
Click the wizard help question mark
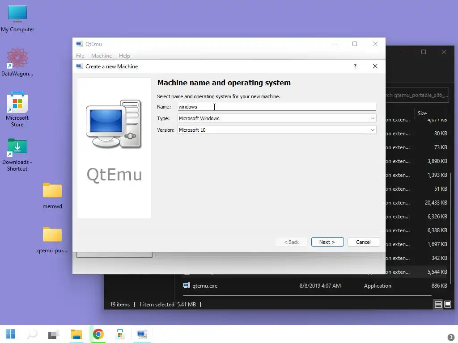click(355, 66)
